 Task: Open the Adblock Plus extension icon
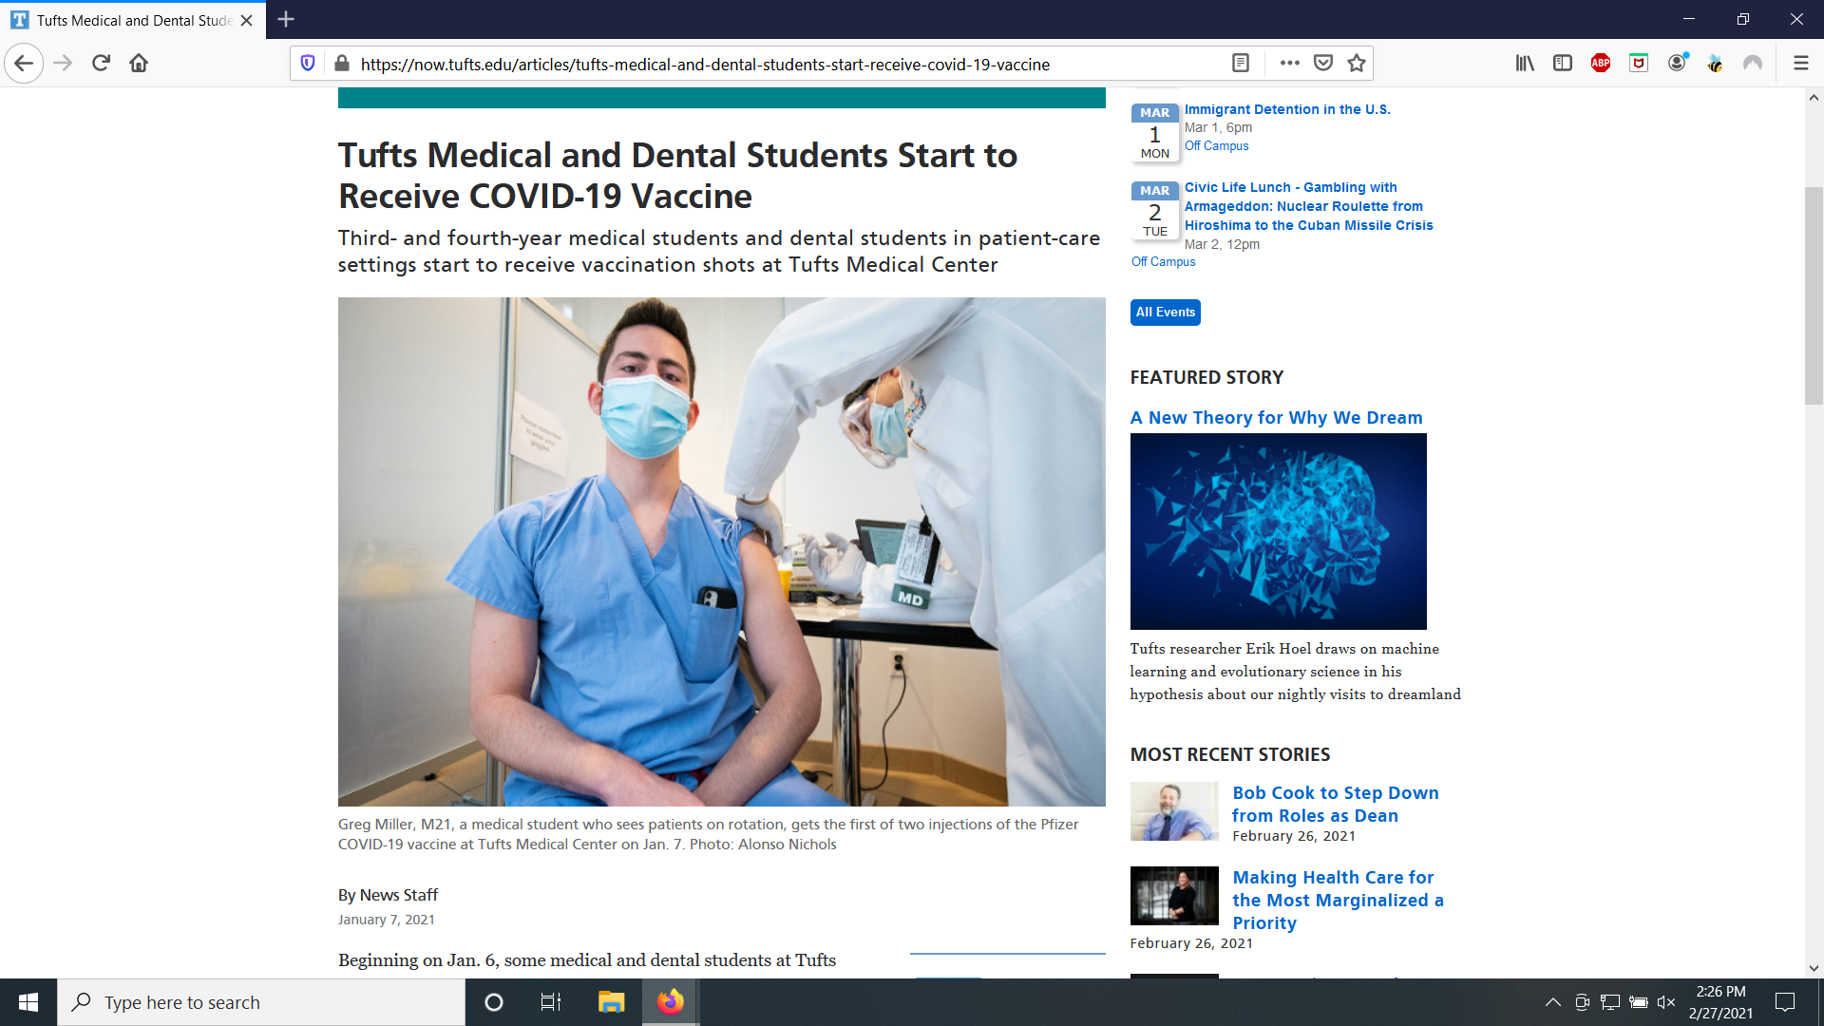[1601, 64]
